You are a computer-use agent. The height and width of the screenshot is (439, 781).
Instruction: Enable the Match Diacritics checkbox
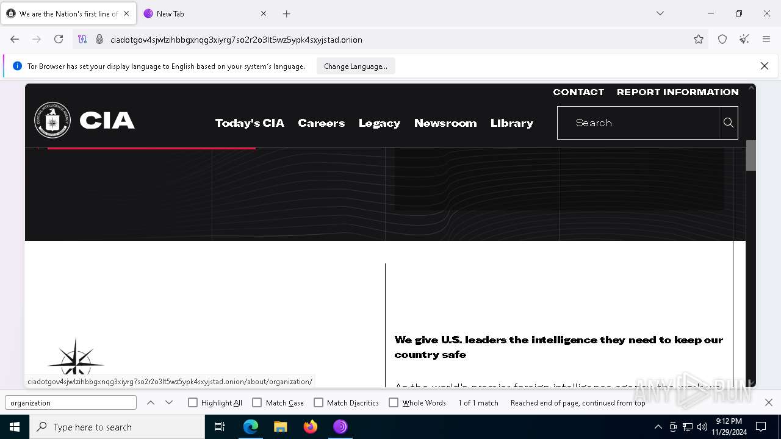pos(319,402)
